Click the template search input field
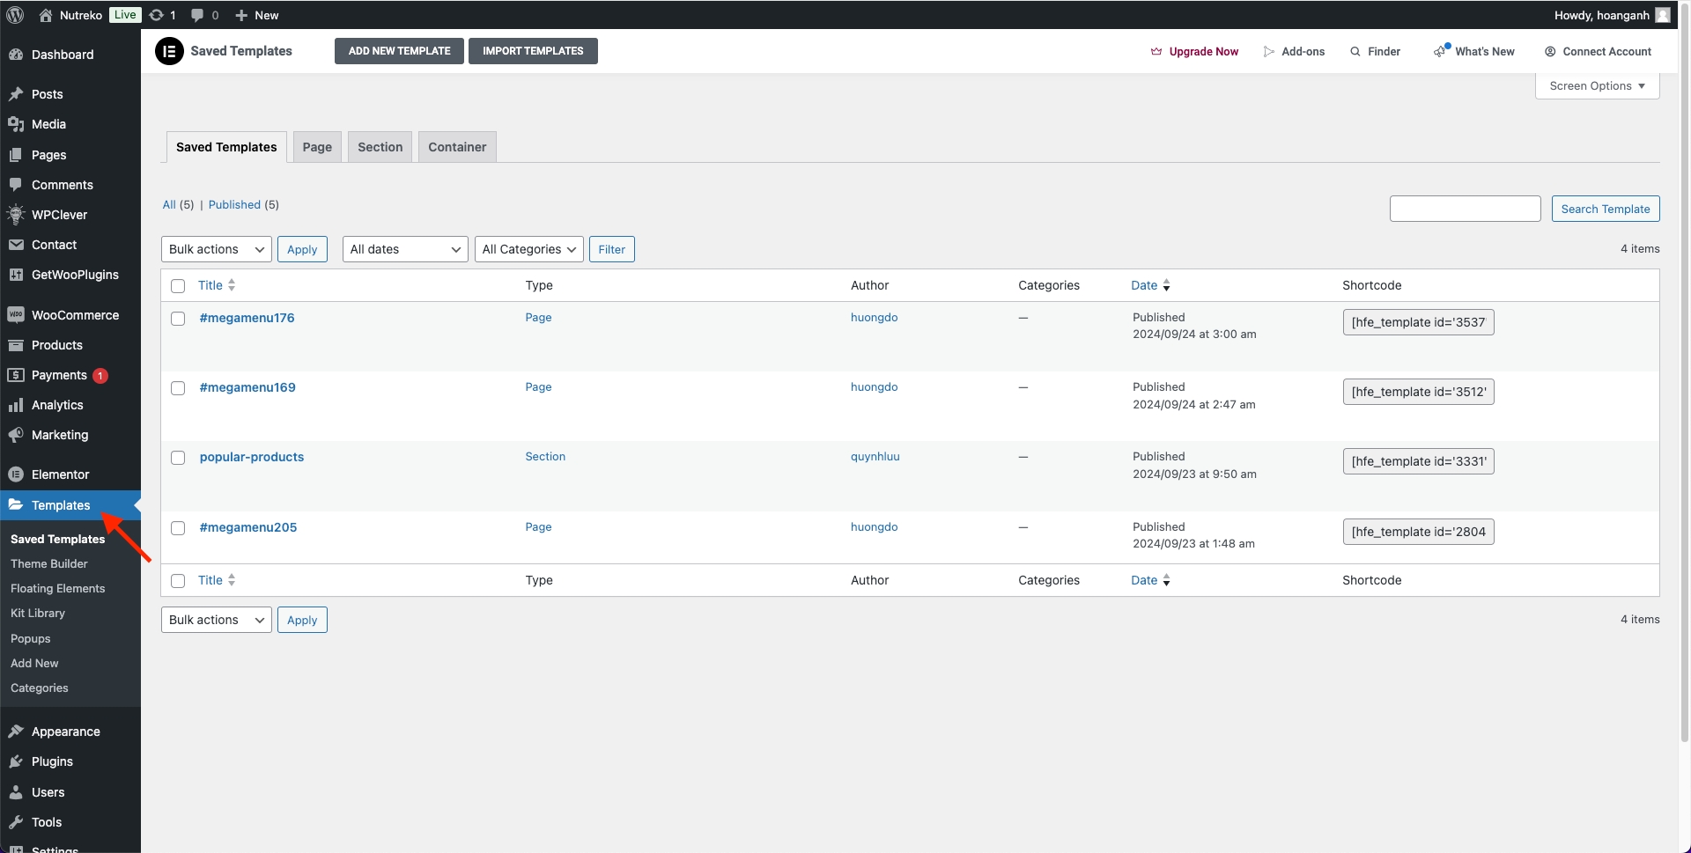The width and height of the screenshot is (1691, 853). 1465,209
